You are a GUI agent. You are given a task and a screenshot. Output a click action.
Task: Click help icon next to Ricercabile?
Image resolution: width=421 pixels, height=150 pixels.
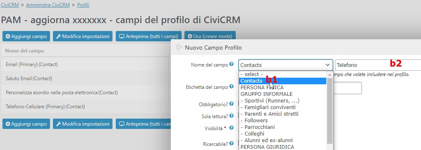(231, 143)
